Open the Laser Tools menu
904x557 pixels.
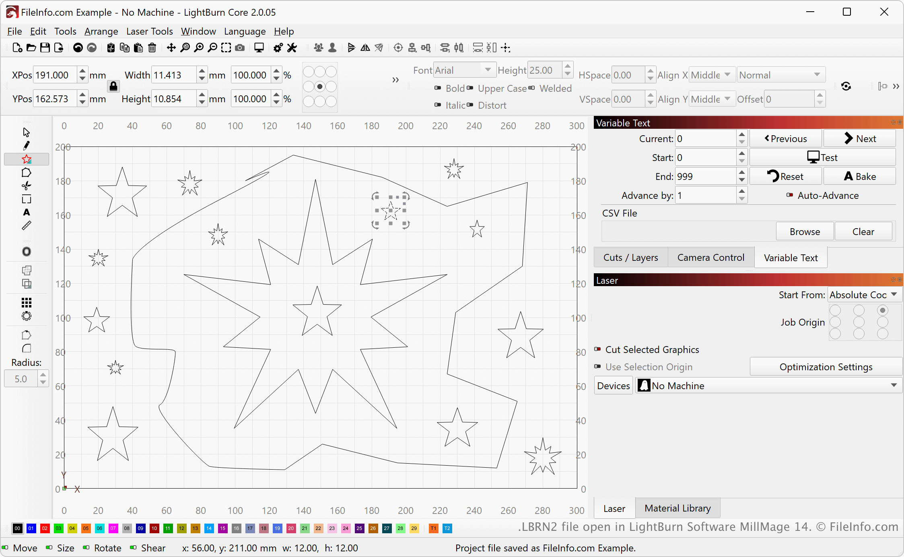click(x=149, y=31)
